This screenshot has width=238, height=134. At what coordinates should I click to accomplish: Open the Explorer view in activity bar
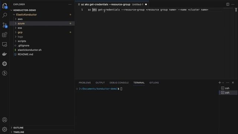coord(4,6)
